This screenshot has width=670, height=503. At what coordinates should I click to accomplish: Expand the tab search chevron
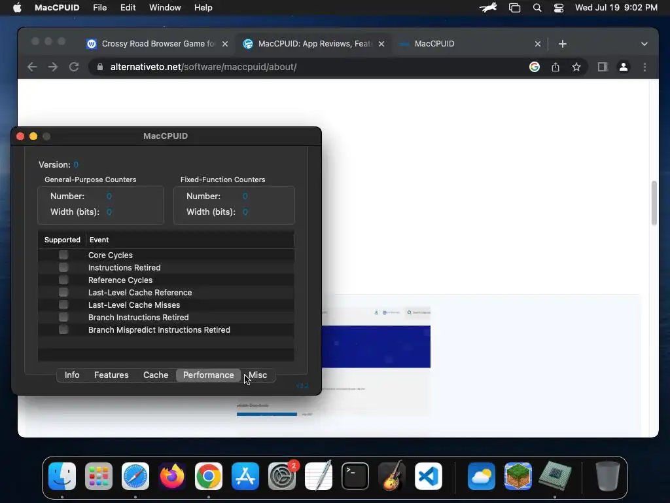644,44
